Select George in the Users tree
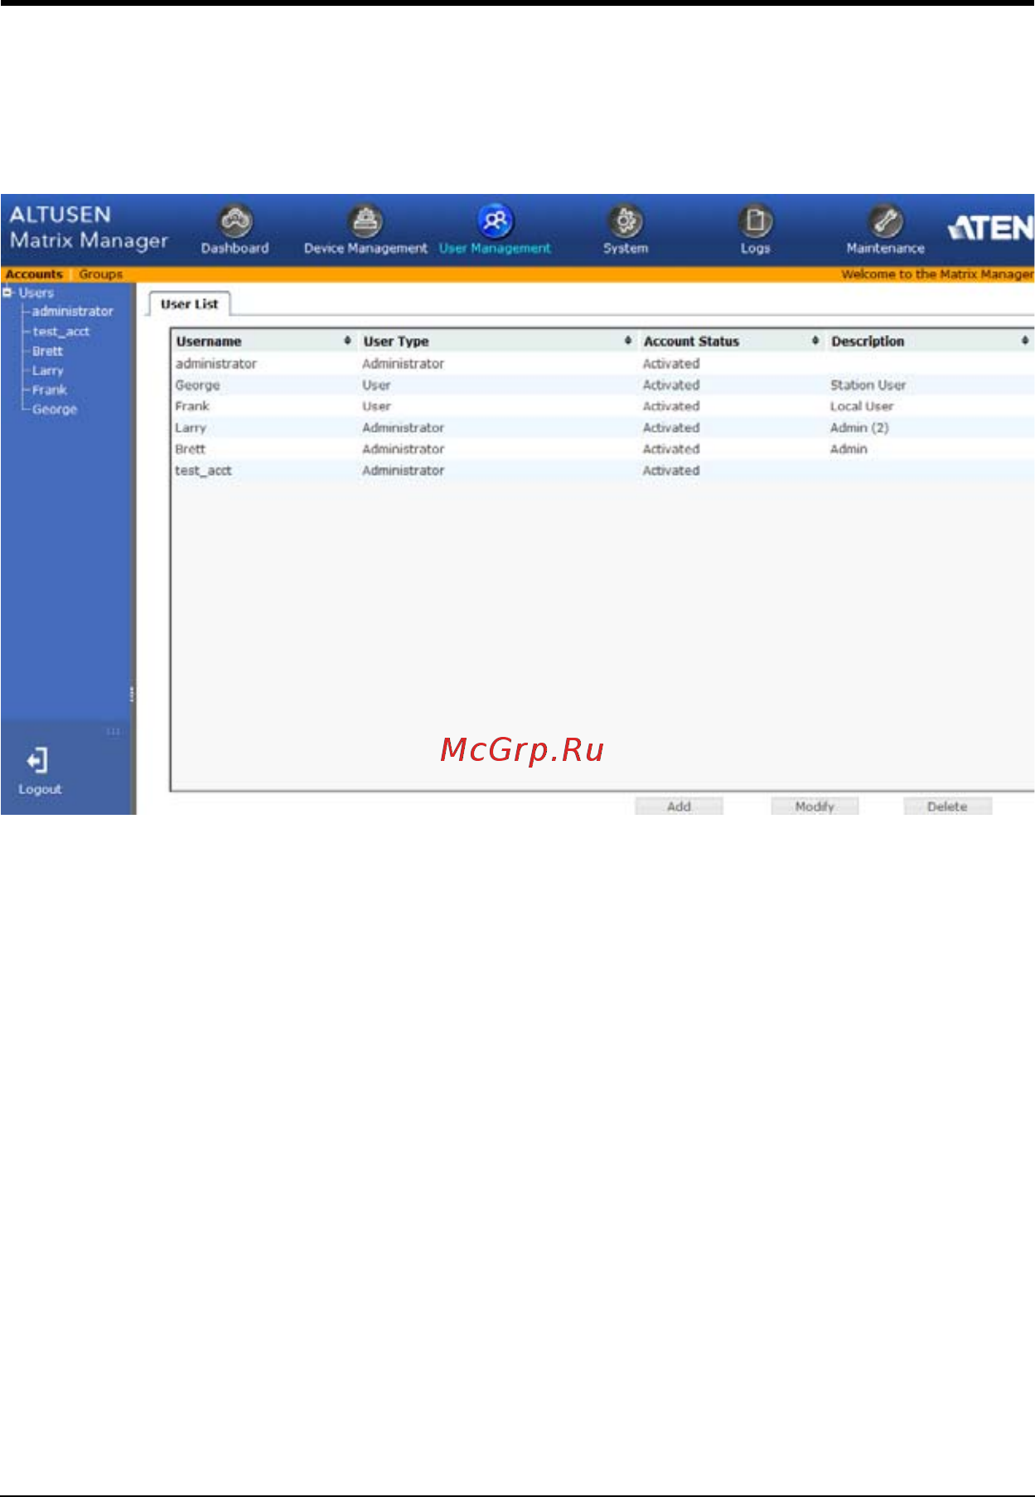The width and height of the screenshot is (1035, 1497). 55,409
